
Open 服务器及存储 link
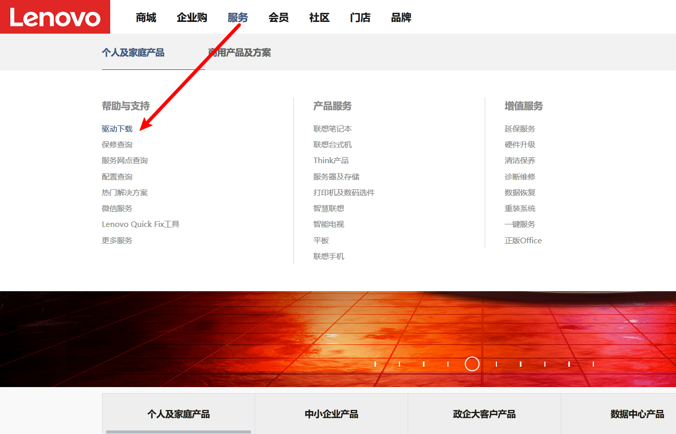click(336, 177)
